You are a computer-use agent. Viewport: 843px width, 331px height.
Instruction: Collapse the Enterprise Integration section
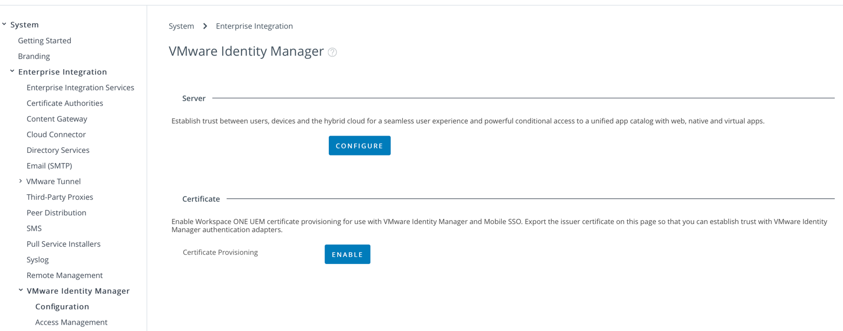(x=12, y=70)
